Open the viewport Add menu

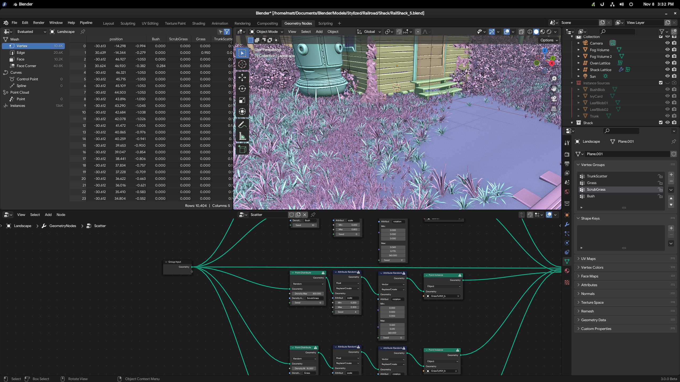(319, 32)
